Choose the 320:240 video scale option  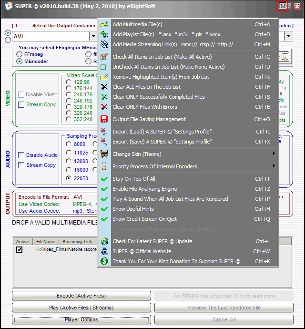pyautogui.click(x=68, y=113)
